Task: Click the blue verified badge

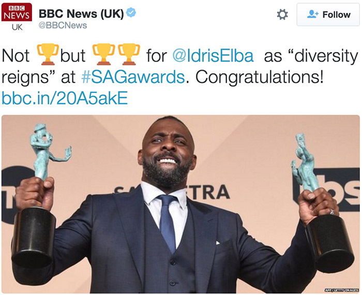Action: click(x=131, y=12)
